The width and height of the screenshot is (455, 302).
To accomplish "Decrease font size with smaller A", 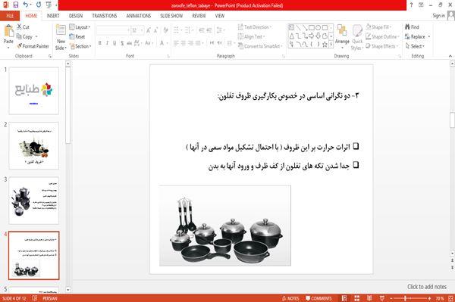I will pos(155,30).
